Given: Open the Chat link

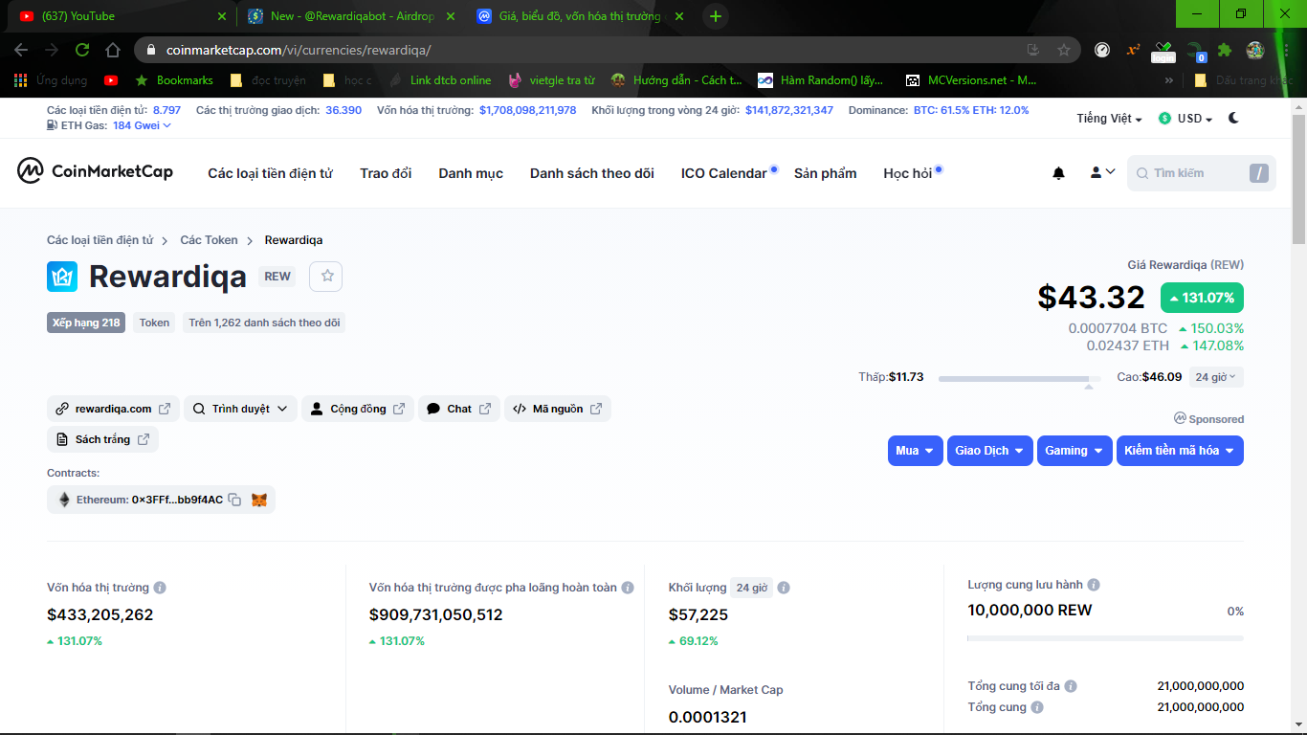Looking at the screenshot, I should point(459,409).
